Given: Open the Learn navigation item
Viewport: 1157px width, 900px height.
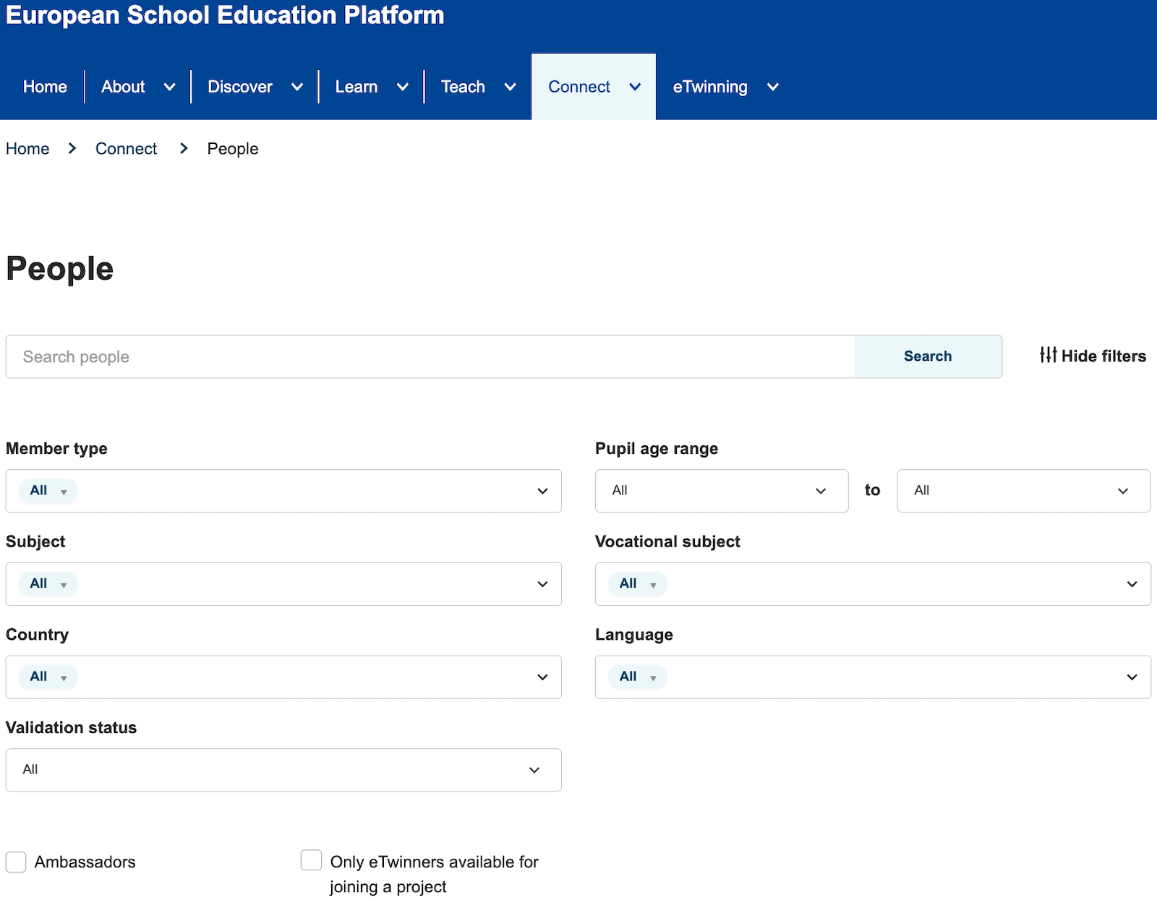Looking at the screenshot, I should click(357, 87).
